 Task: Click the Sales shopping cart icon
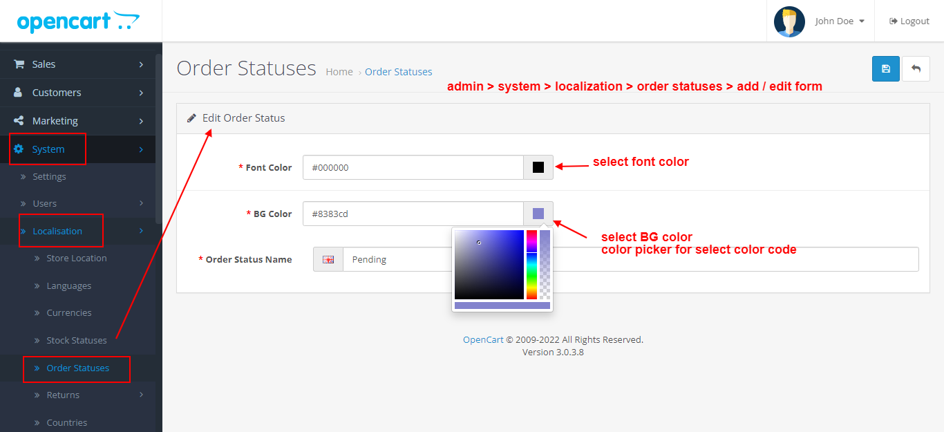pos(21,64)
